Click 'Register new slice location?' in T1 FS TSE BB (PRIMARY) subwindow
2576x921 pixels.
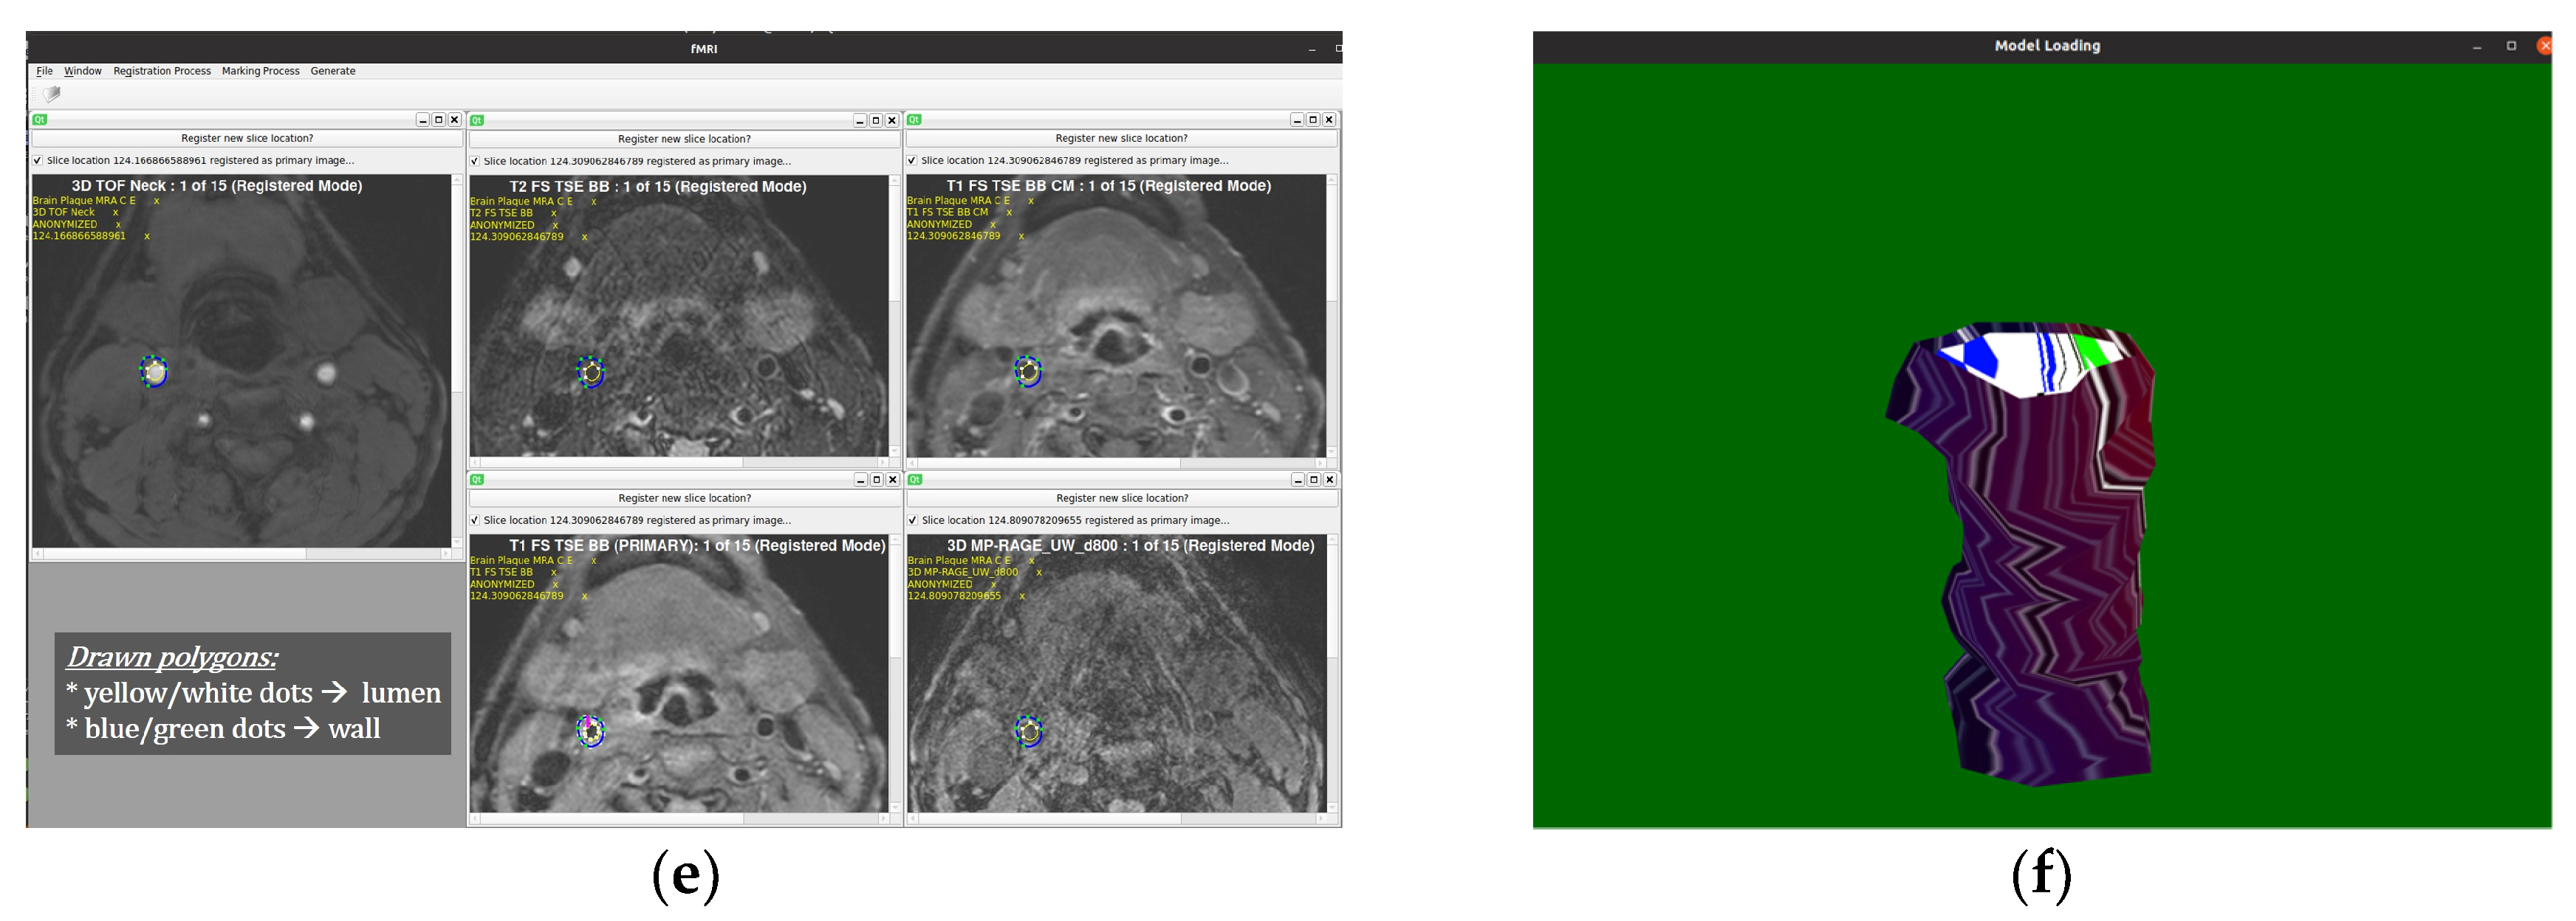click(x=685, y=498)
